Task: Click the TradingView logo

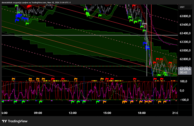Action: 15,121
